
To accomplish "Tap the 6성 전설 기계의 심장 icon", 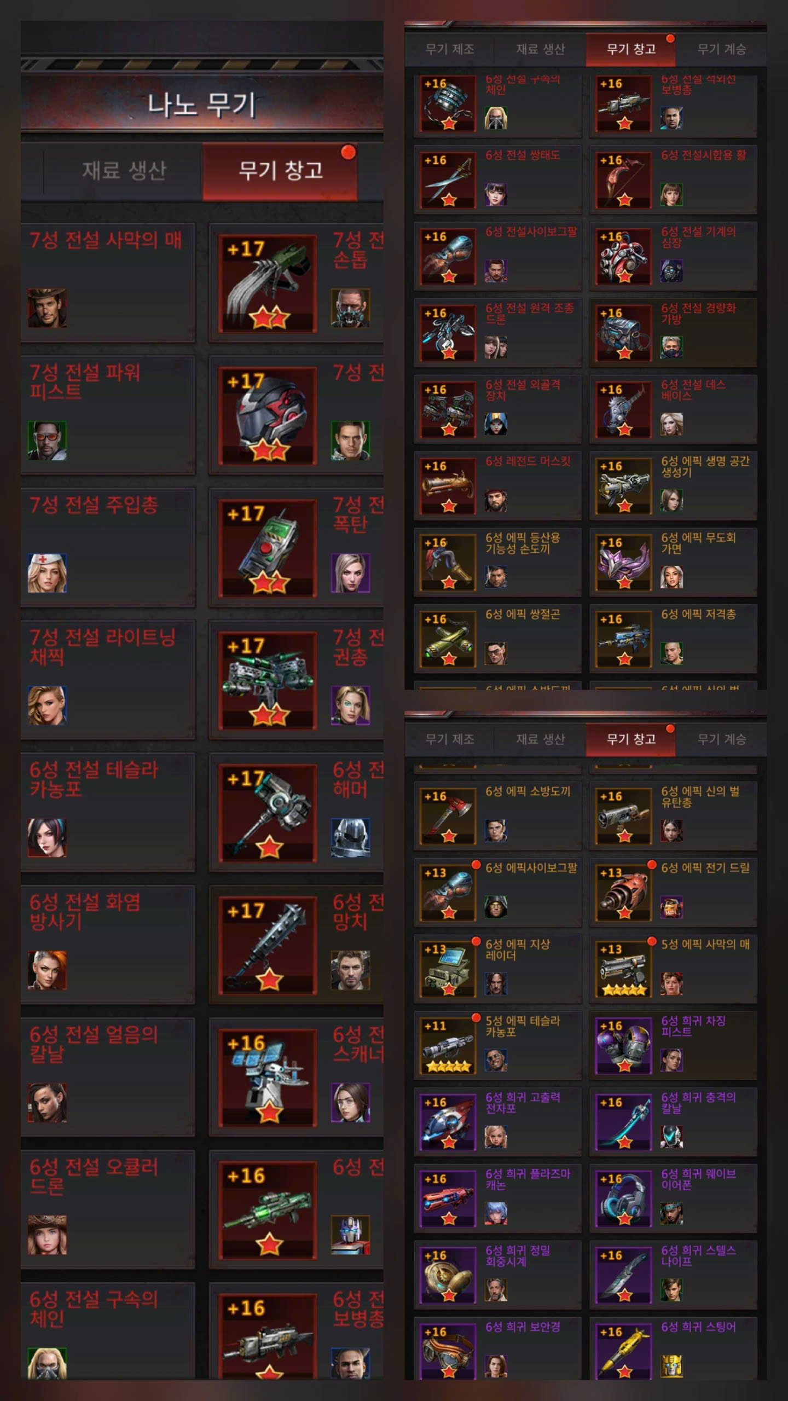I will tap(623, 257).
